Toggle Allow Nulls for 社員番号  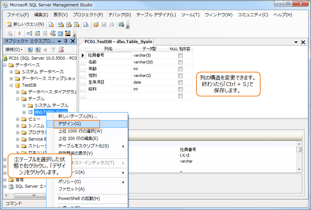coord(180,55)
